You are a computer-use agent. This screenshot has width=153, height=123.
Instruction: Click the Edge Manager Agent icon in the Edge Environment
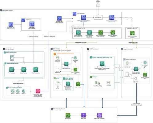pos(136,69)
